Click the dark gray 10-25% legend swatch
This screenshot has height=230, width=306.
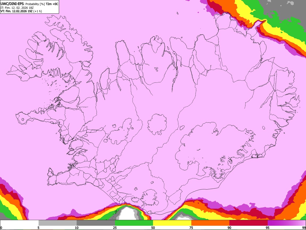96,223
